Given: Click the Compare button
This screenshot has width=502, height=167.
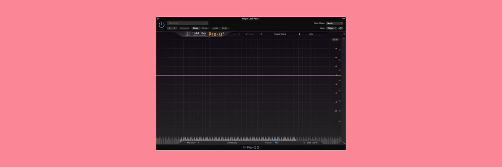Looking at the screenshot, I should point(184,28).
